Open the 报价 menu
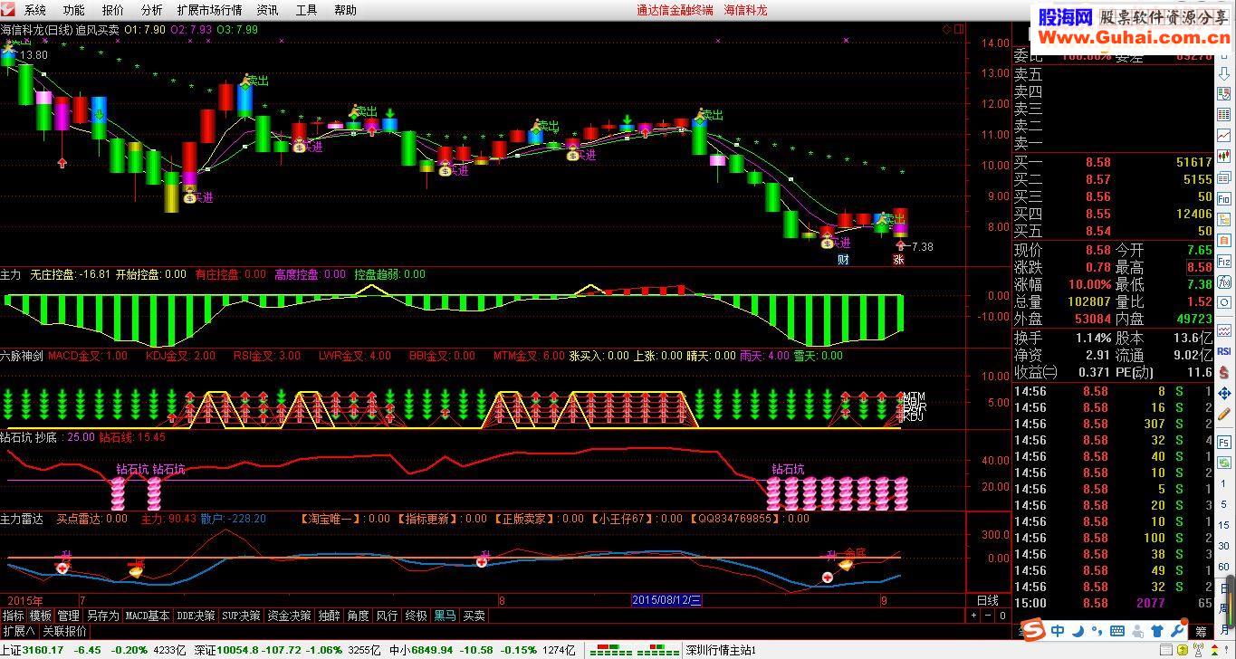The width and height of the screenshot is (1236, 659). pyautogui.click(x=113, y=10)
